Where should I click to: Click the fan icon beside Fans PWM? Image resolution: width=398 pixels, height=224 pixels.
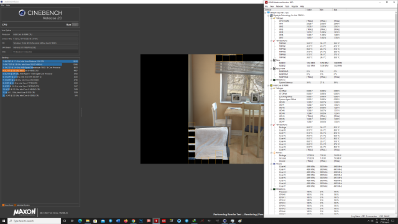pos(274,68)
